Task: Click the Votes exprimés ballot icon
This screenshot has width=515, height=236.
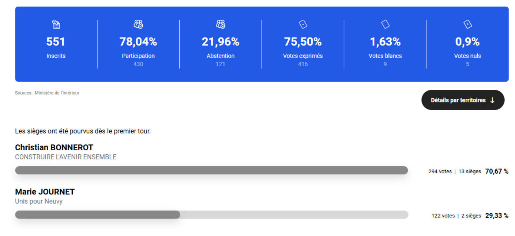Action: pos(303,24)
